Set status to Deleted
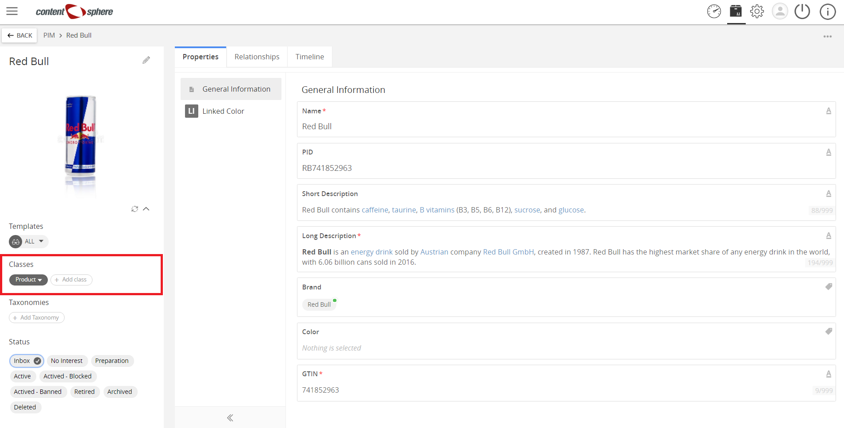Image resolution: width=844 pixels, height=428 pixels. 25,407
